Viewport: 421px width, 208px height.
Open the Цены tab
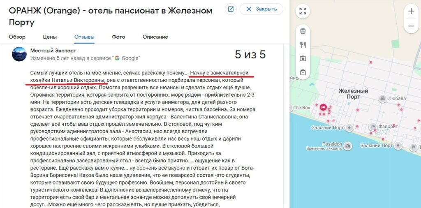[50, 37]
